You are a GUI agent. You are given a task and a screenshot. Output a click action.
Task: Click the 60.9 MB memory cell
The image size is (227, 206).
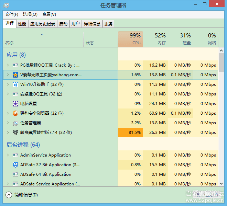pyautogui.click(x=155, y=113)
